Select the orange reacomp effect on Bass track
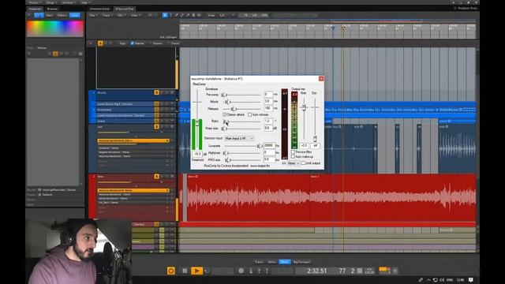Viewport: 505px width, 284px height. (133, 190)
